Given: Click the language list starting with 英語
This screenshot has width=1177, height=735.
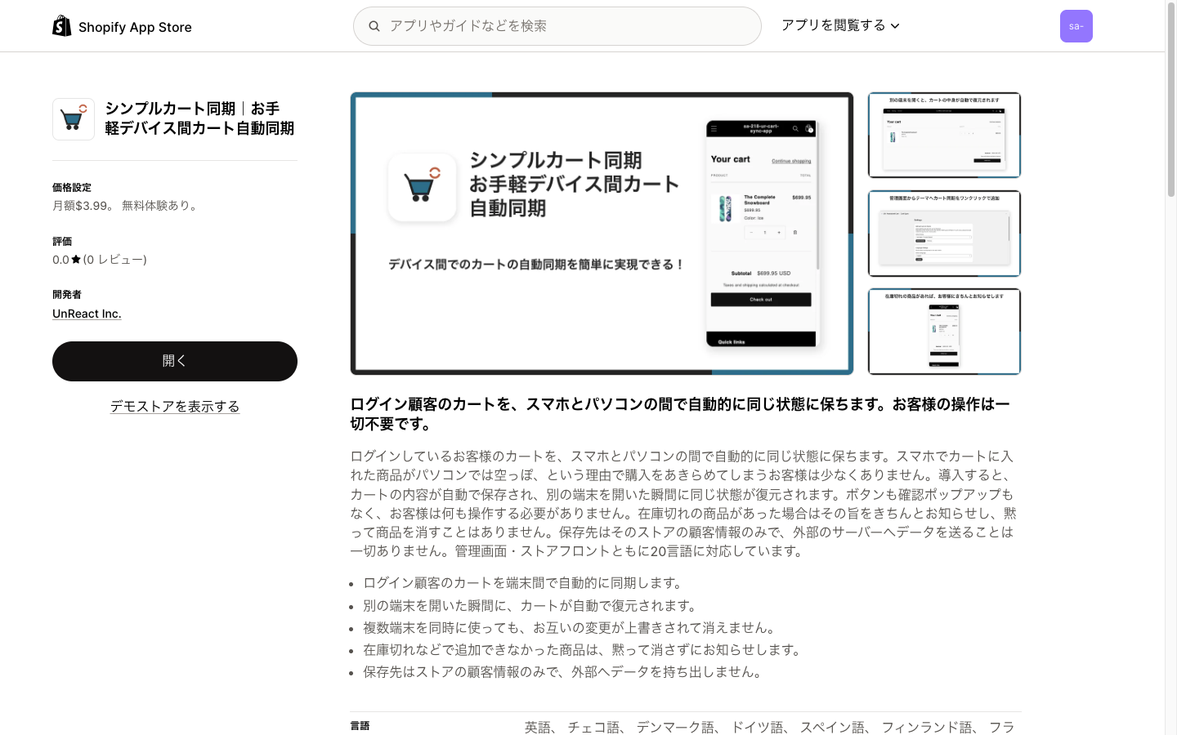Looking at the screenshot, I should click(769, 727).
